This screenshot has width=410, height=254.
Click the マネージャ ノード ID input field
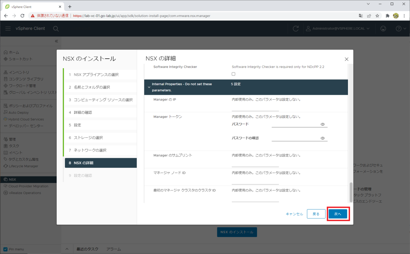[x=255, y=181]
